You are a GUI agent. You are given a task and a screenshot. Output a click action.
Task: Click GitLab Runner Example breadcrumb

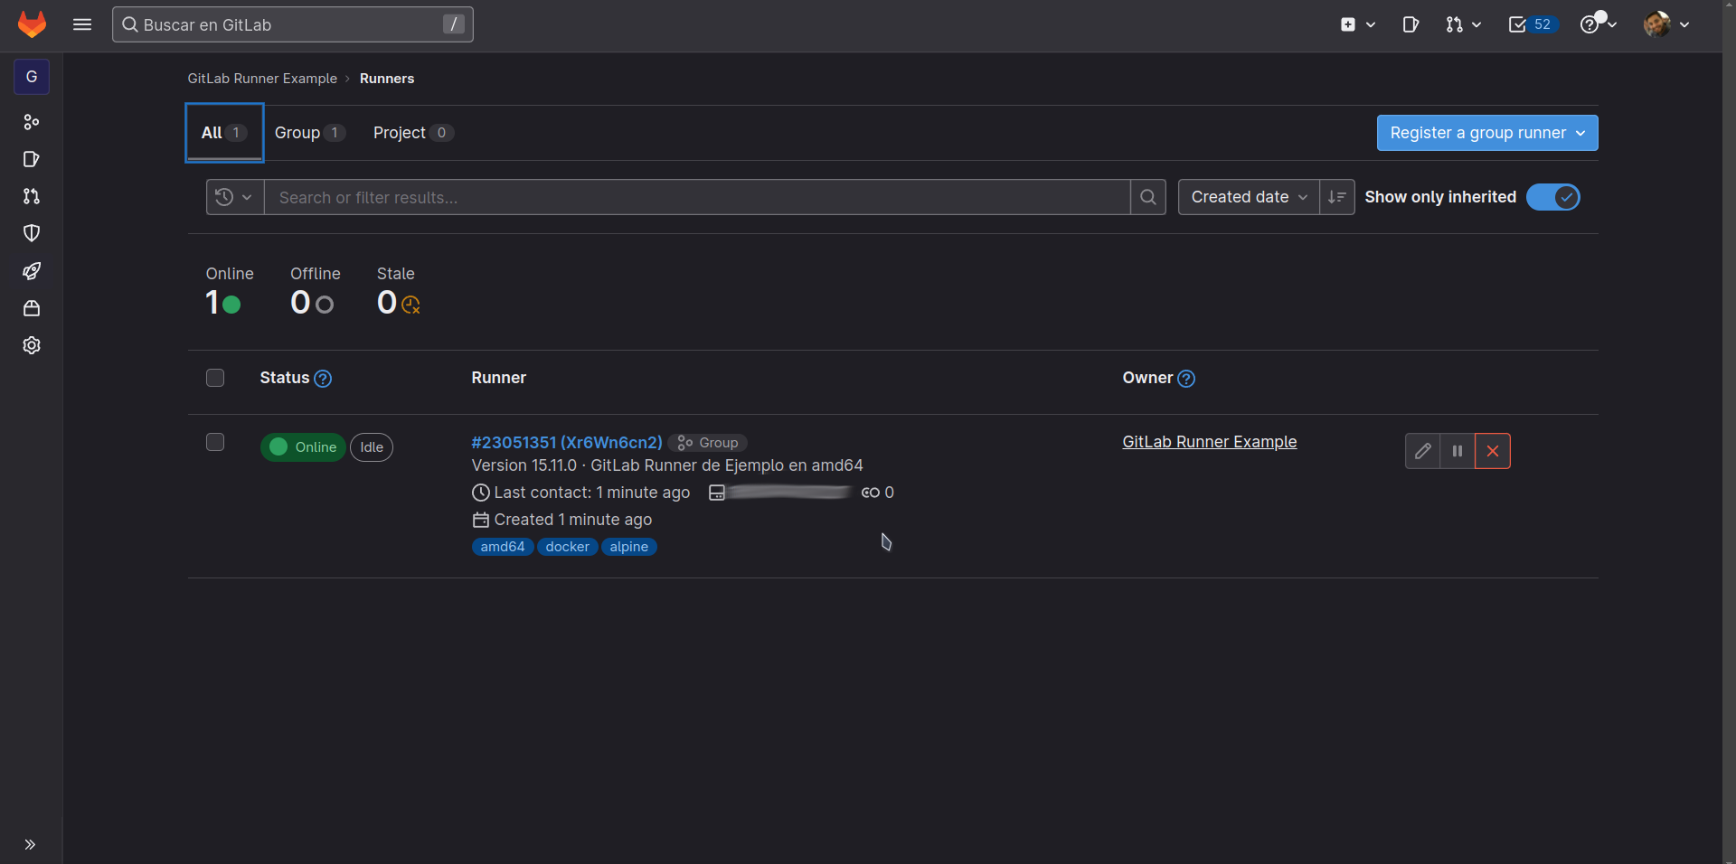pos(262,79)
